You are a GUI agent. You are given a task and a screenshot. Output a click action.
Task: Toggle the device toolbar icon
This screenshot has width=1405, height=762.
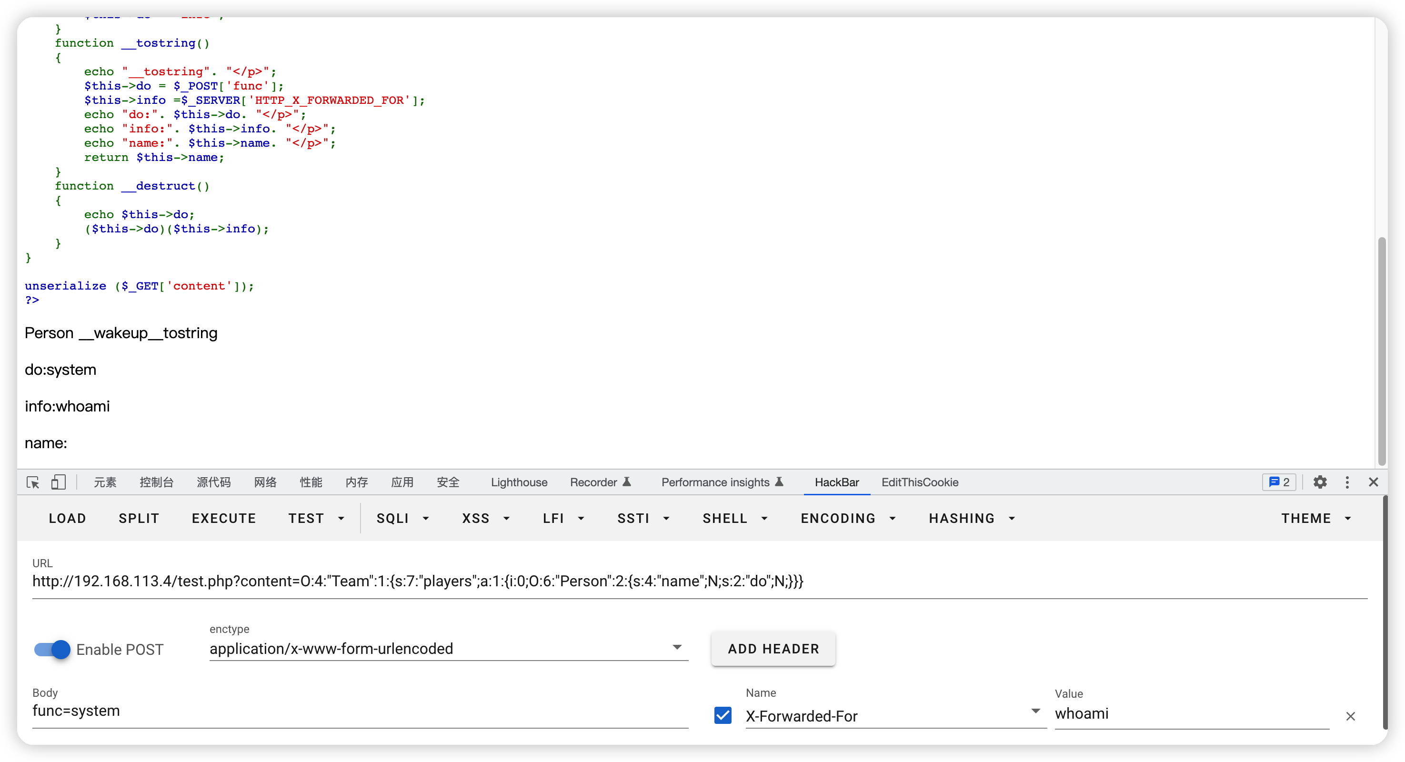[x=59, y=482]
